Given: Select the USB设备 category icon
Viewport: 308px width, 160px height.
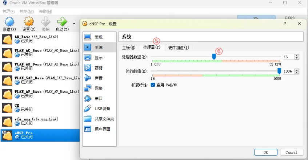Looking at the screenshot, I should pos(88,108).
